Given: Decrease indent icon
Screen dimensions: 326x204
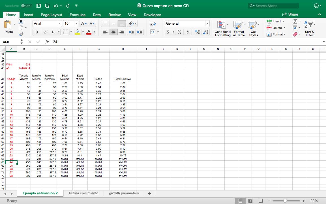Looking at the screenshot, I should click(x=131, y=32).
